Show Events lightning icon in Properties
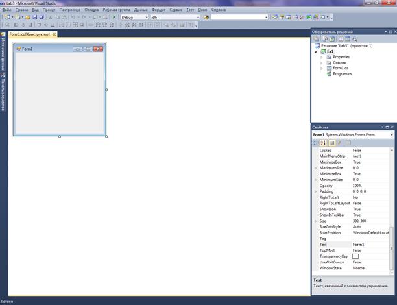The height and width of the screenshot is (305, 397). click(x=339, y=143)
